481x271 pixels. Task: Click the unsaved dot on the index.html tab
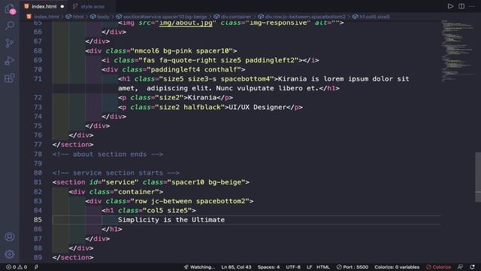point(62,7)
